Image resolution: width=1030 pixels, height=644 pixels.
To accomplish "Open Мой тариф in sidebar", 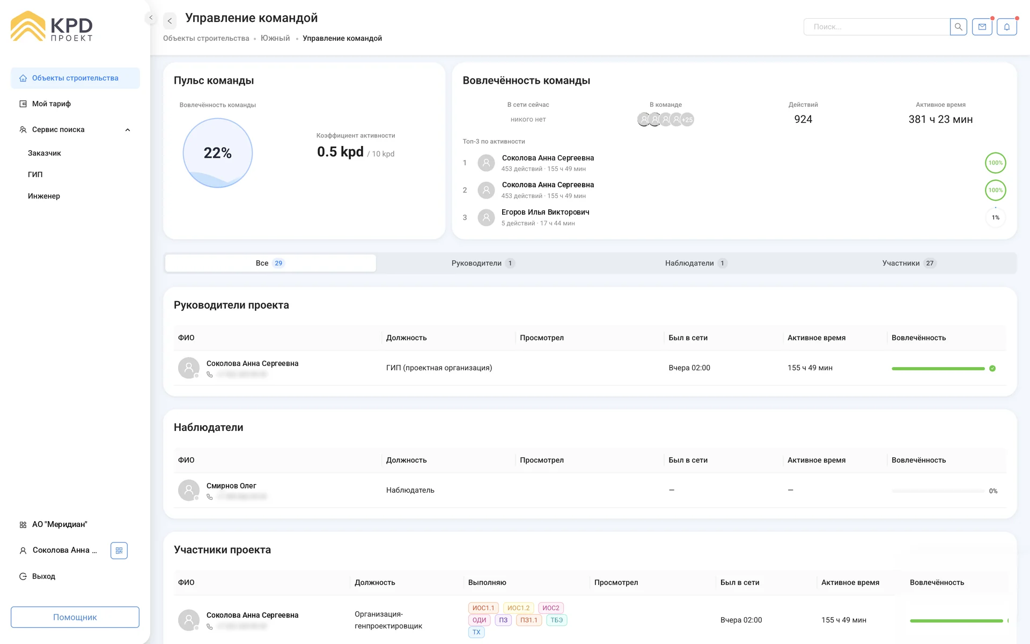I will 75,104.
